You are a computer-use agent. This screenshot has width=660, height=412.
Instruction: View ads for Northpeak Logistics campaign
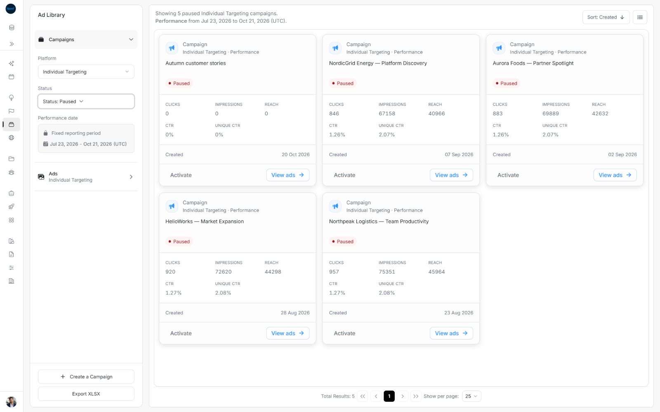451,333
